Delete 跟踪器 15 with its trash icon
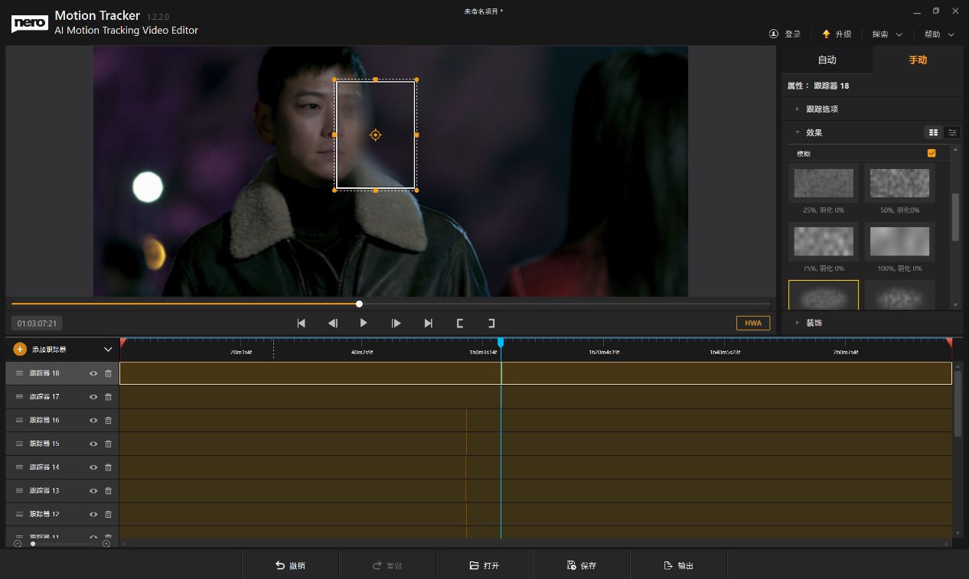The width and height of the screenshot is (969, 579). tap(108, 444)
